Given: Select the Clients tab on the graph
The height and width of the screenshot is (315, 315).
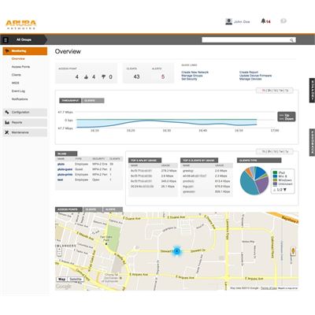Looking at the screenshot, I should tap(93, 101).
